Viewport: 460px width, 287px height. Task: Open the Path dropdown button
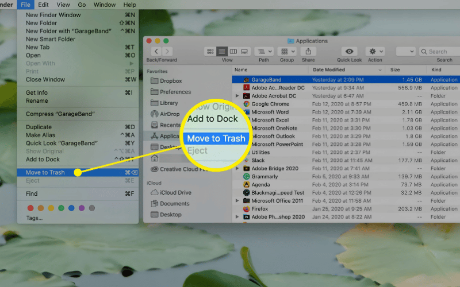point(264,52)
